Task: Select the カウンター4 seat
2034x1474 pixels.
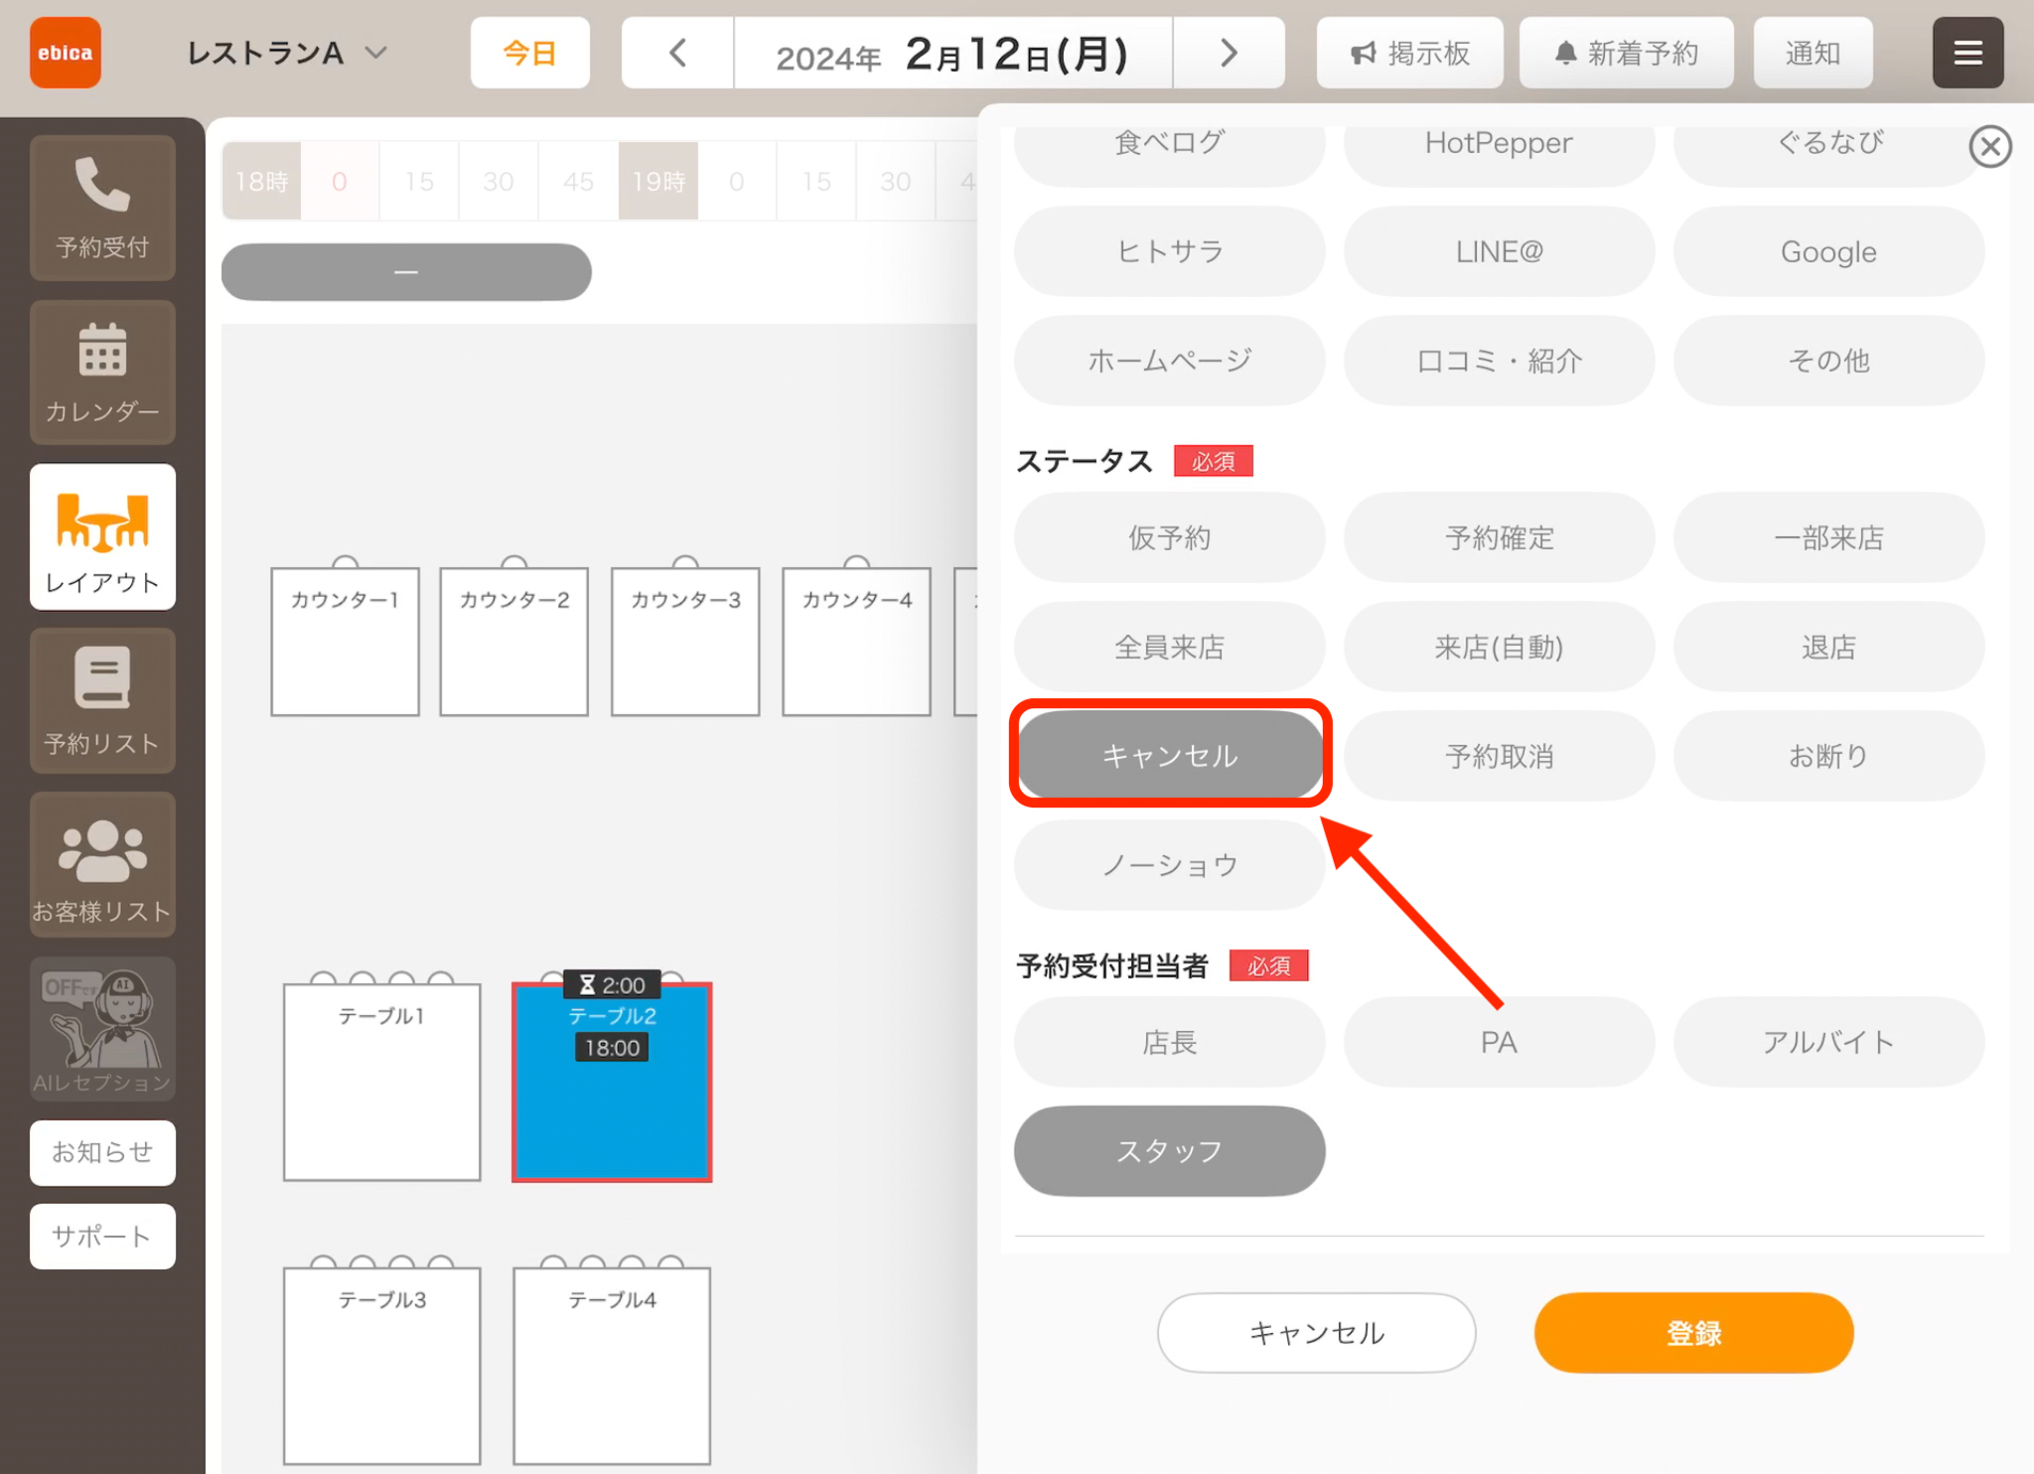Action: tap(856, 642)
